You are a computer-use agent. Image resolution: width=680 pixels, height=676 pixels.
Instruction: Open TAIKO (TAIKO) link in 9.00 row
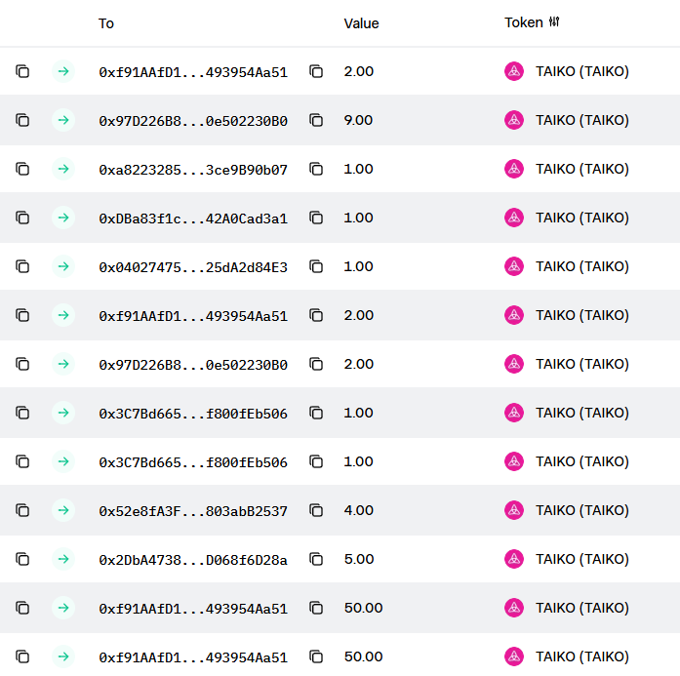(582, 120)
